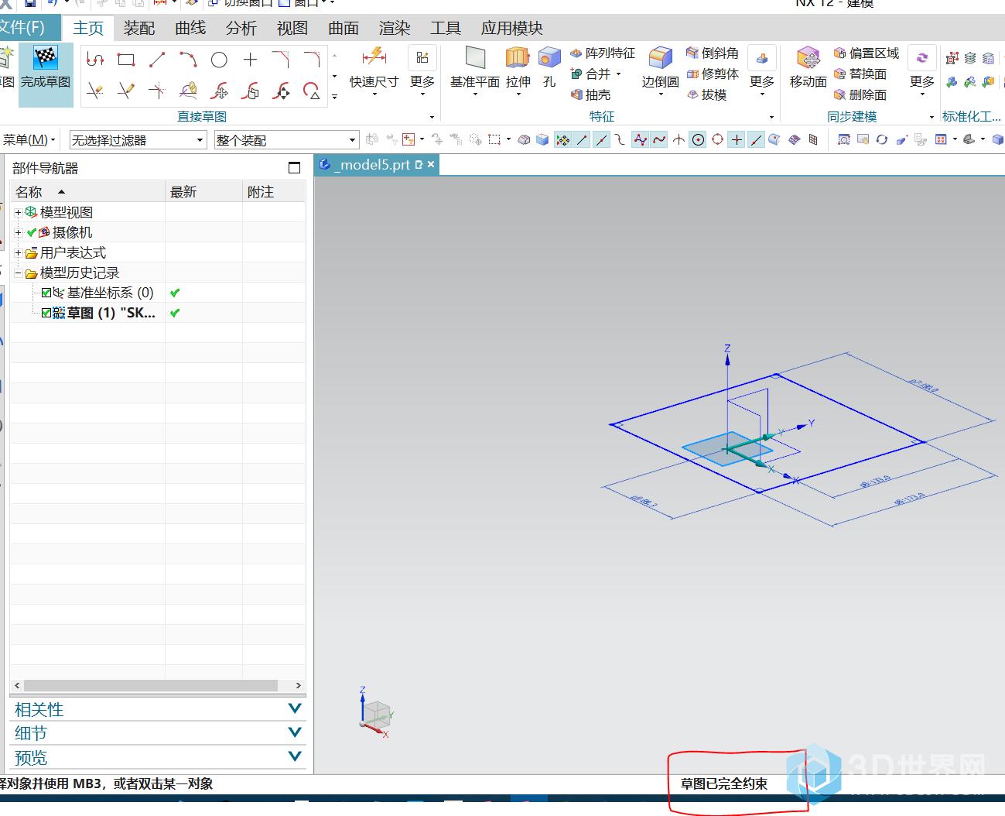Click the Part Navigator horizontal scrollbar
The width and height of the screenshot is (1005, 816).
(x=158, y=685)
